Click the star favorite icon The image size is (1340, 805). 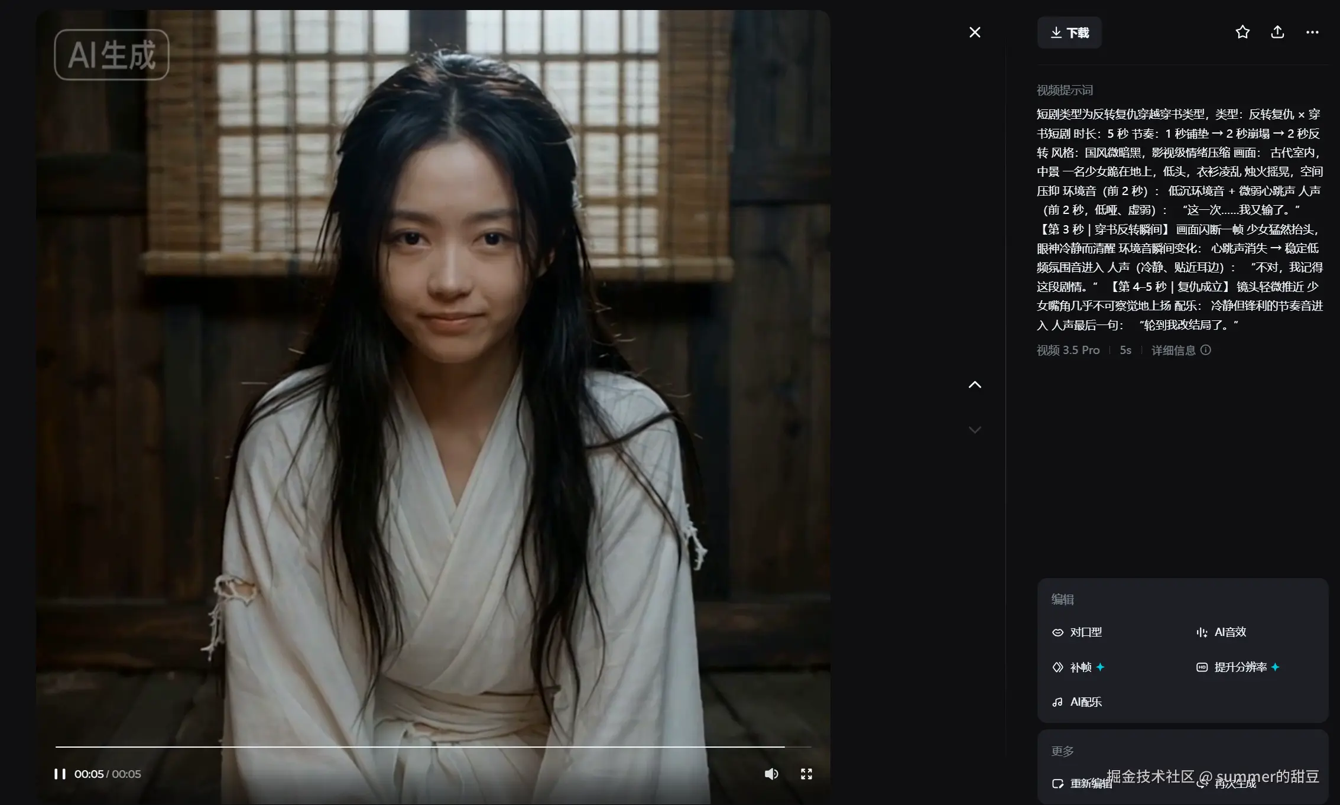click(1242, 33)
